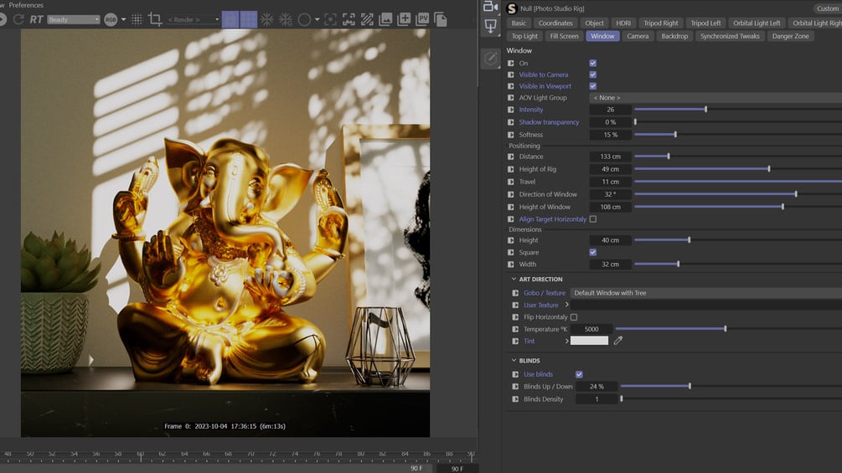The image size is (842, 473).
Task: Uncheck the Visible to Camera checkbox
Action: [x=592, y=75]
